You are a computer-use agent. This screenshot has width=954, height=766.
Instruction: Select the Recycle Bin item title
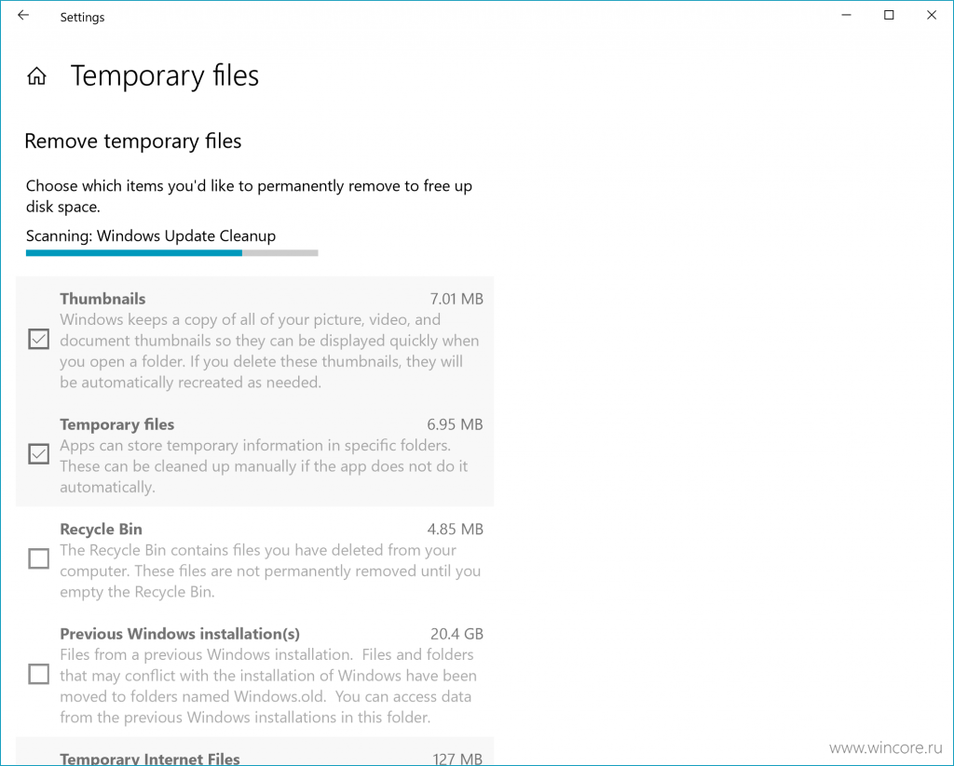click(x=101, y=529)
